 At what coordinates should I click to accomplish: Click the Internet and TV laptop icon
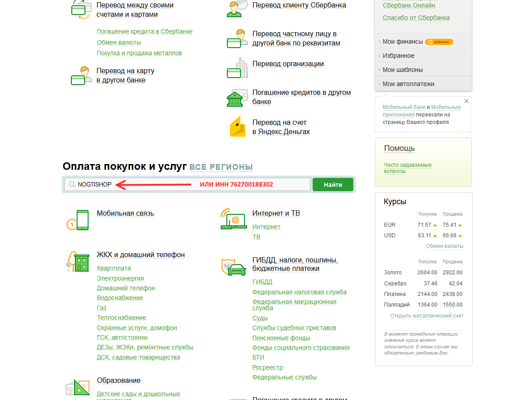[x=234, y=219]
